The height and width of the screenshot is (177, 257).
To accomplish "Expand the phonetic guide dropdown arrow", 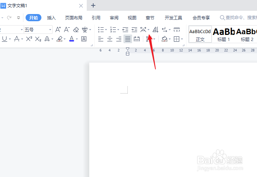I will click(90, 29).
